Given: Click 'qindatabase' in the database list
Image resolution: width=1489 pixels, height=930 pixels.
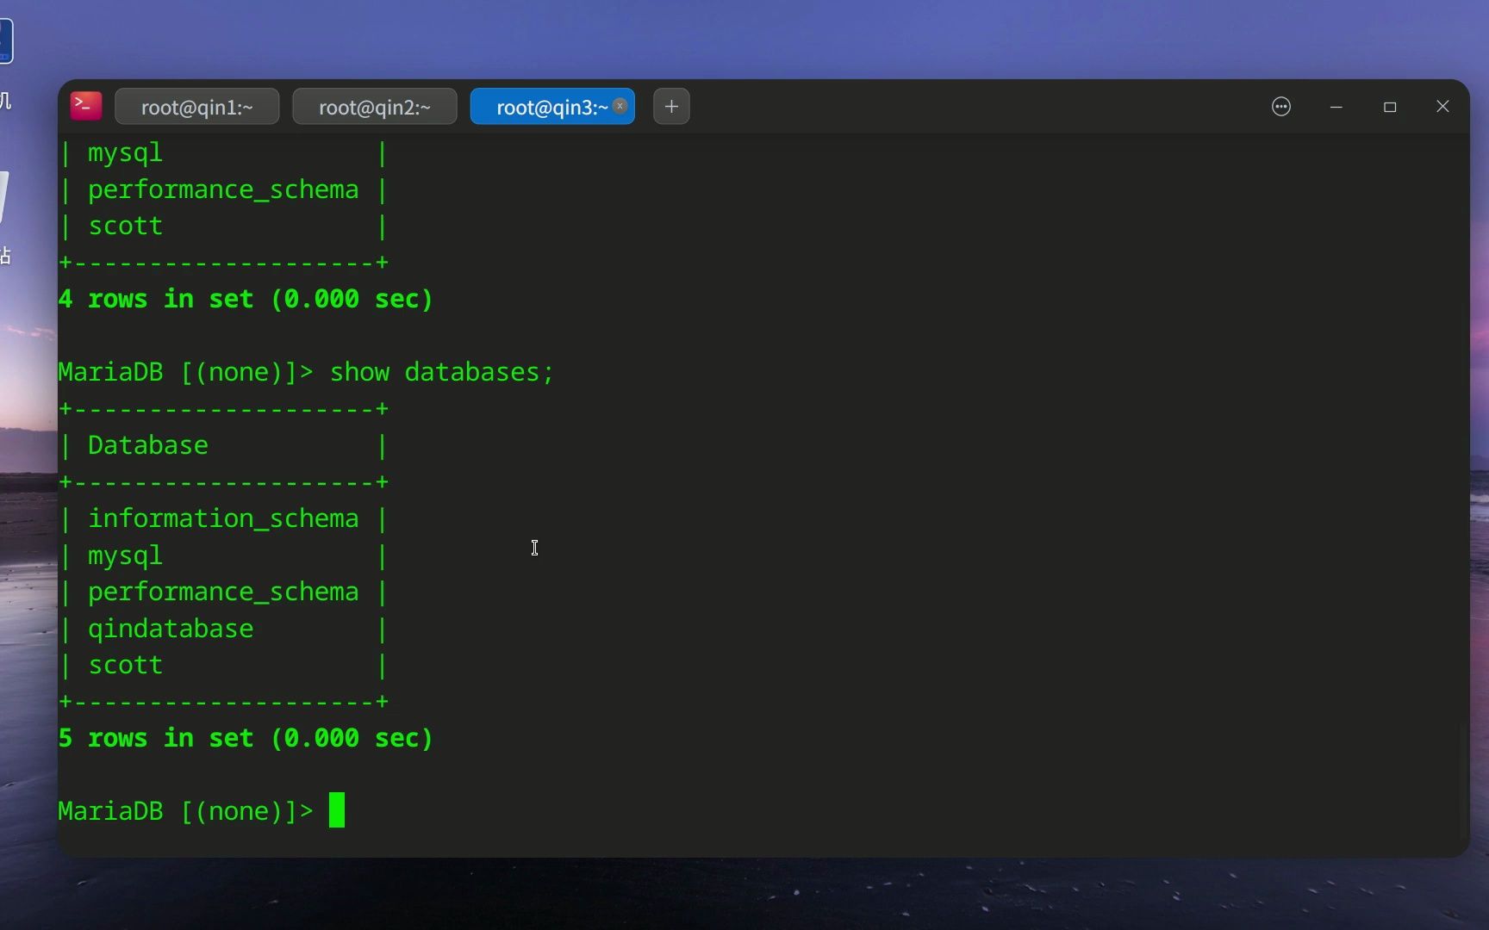Looking at the screenshot, I should pyautogui.click(x=171, y=629).
